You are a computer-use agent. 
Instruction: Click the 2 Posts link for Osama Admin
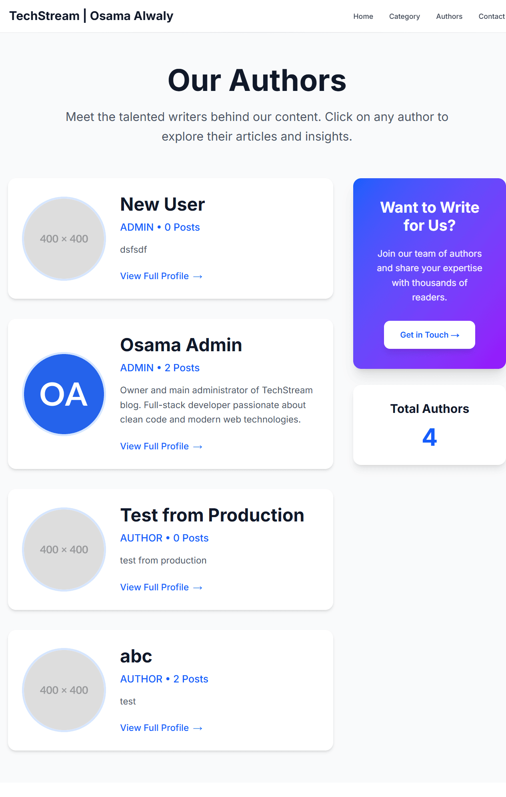click(x=182, y=368)
